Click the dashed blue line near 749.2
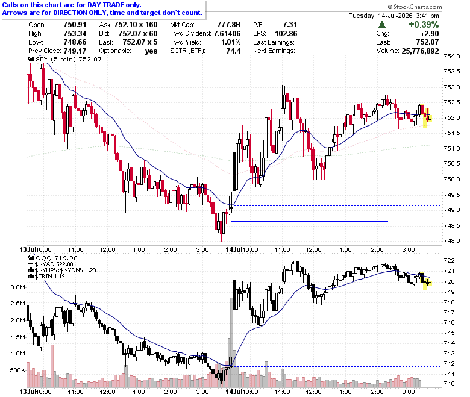Image resolution: width=470 pixels, height=397 pixels. [337, 205]
